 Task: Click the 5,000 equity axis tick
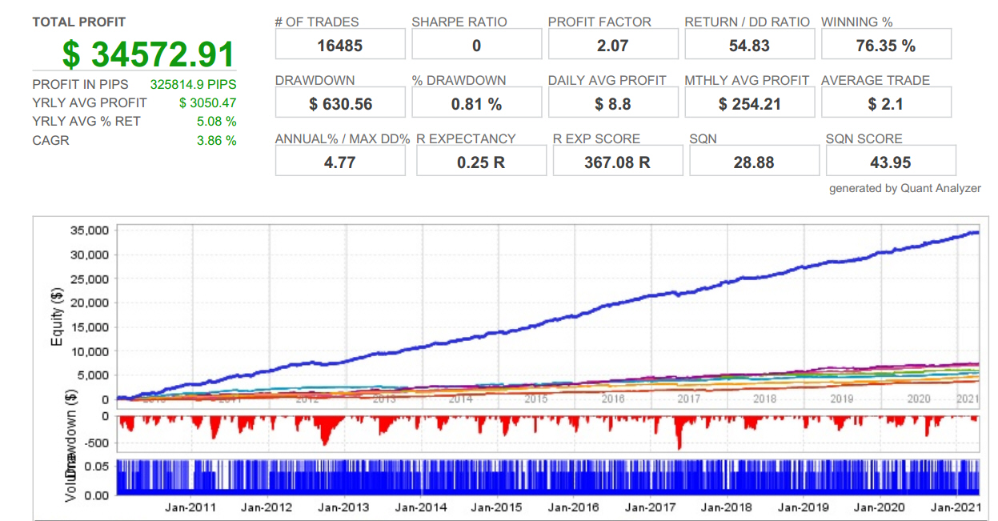coord(92,375)
